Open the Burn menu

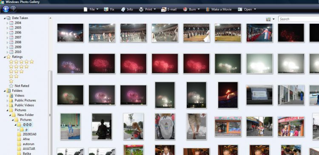click(191, 9)
